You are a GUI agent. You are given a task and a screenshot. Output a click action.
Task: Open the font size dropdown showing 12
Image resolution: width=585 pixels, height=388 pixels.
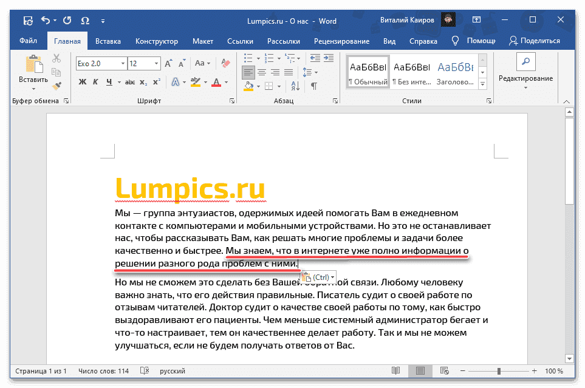156,62
